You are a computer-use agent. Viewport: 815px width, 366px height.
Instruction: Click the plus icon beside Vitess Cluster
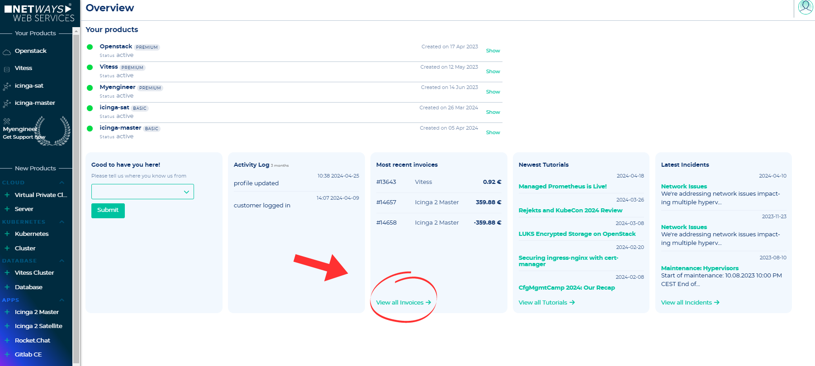(x=7, y=272)
